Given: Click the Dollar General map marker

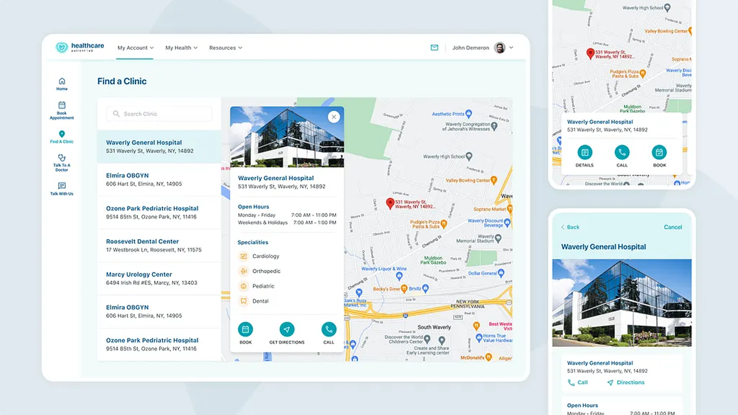Looking at the screenshot, I should tap(501, 273).
